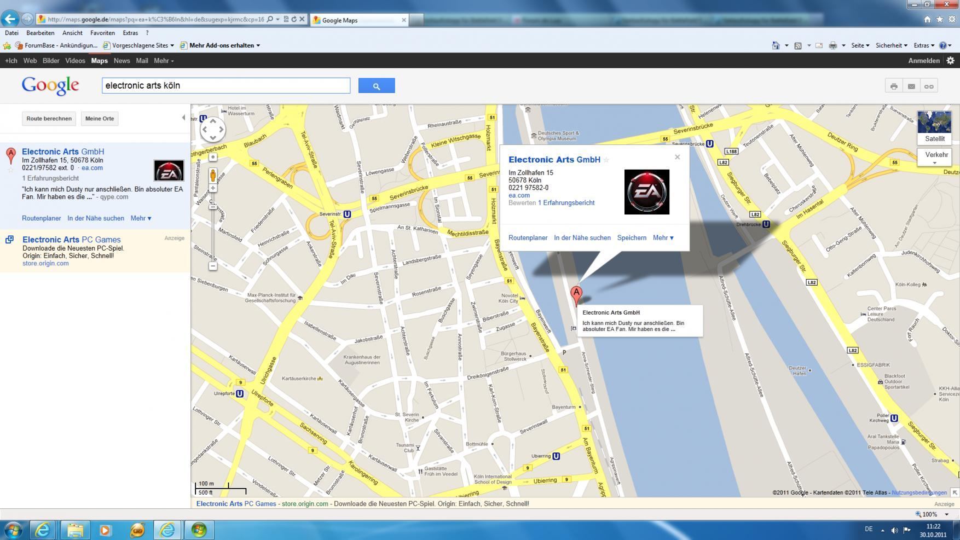
Task: Click the blue help question mark icon
Action: click(x=943, y=45)
